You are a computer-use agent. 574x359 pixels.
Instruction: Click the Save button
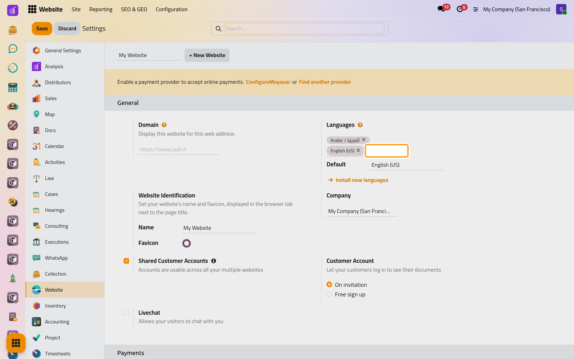click(42, 28)
